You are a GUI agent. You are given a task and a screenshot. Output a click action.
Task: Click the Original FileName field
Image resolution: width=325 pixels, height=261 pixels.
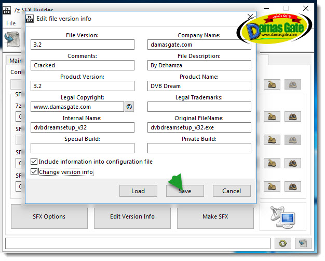(x=199, y=127)
